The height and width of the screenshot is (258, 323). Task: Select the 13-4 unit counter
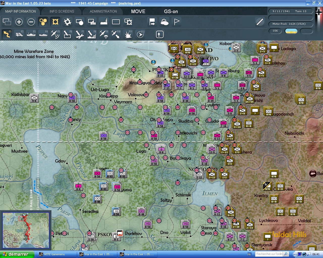click(205, 61)
